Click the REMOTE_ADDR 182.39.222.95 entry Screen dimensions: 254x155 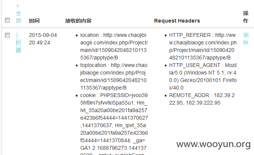pos(202,99)
